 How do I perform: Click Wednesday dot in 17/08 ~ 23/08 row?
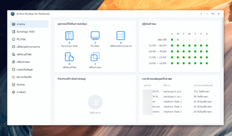click(x=189, y=57)
